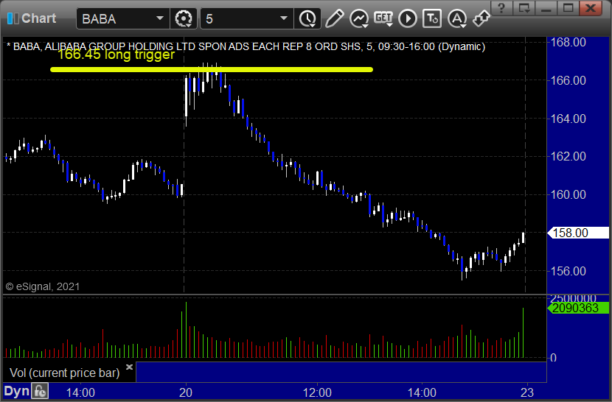This screenshot has height=402, width=612.
Task: Open the GET tools menu
Action: pyautogui.click(x=383, y=18)
